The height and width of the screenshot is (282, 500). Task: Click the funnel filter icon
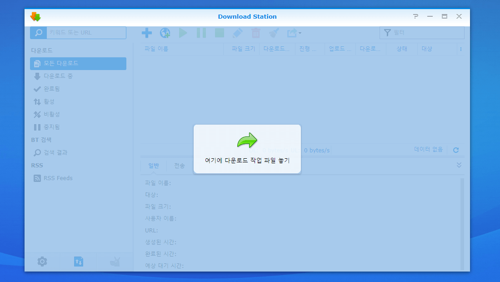coord(387,33)
